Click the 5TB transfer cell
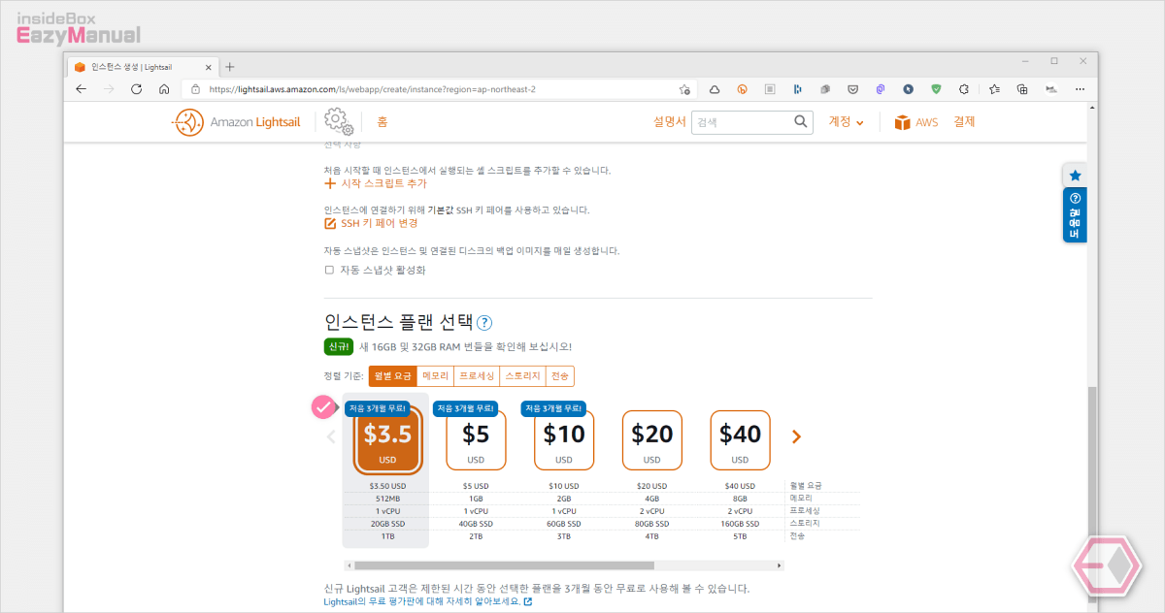Viewport: 1165px width, 613px height. 740,535
